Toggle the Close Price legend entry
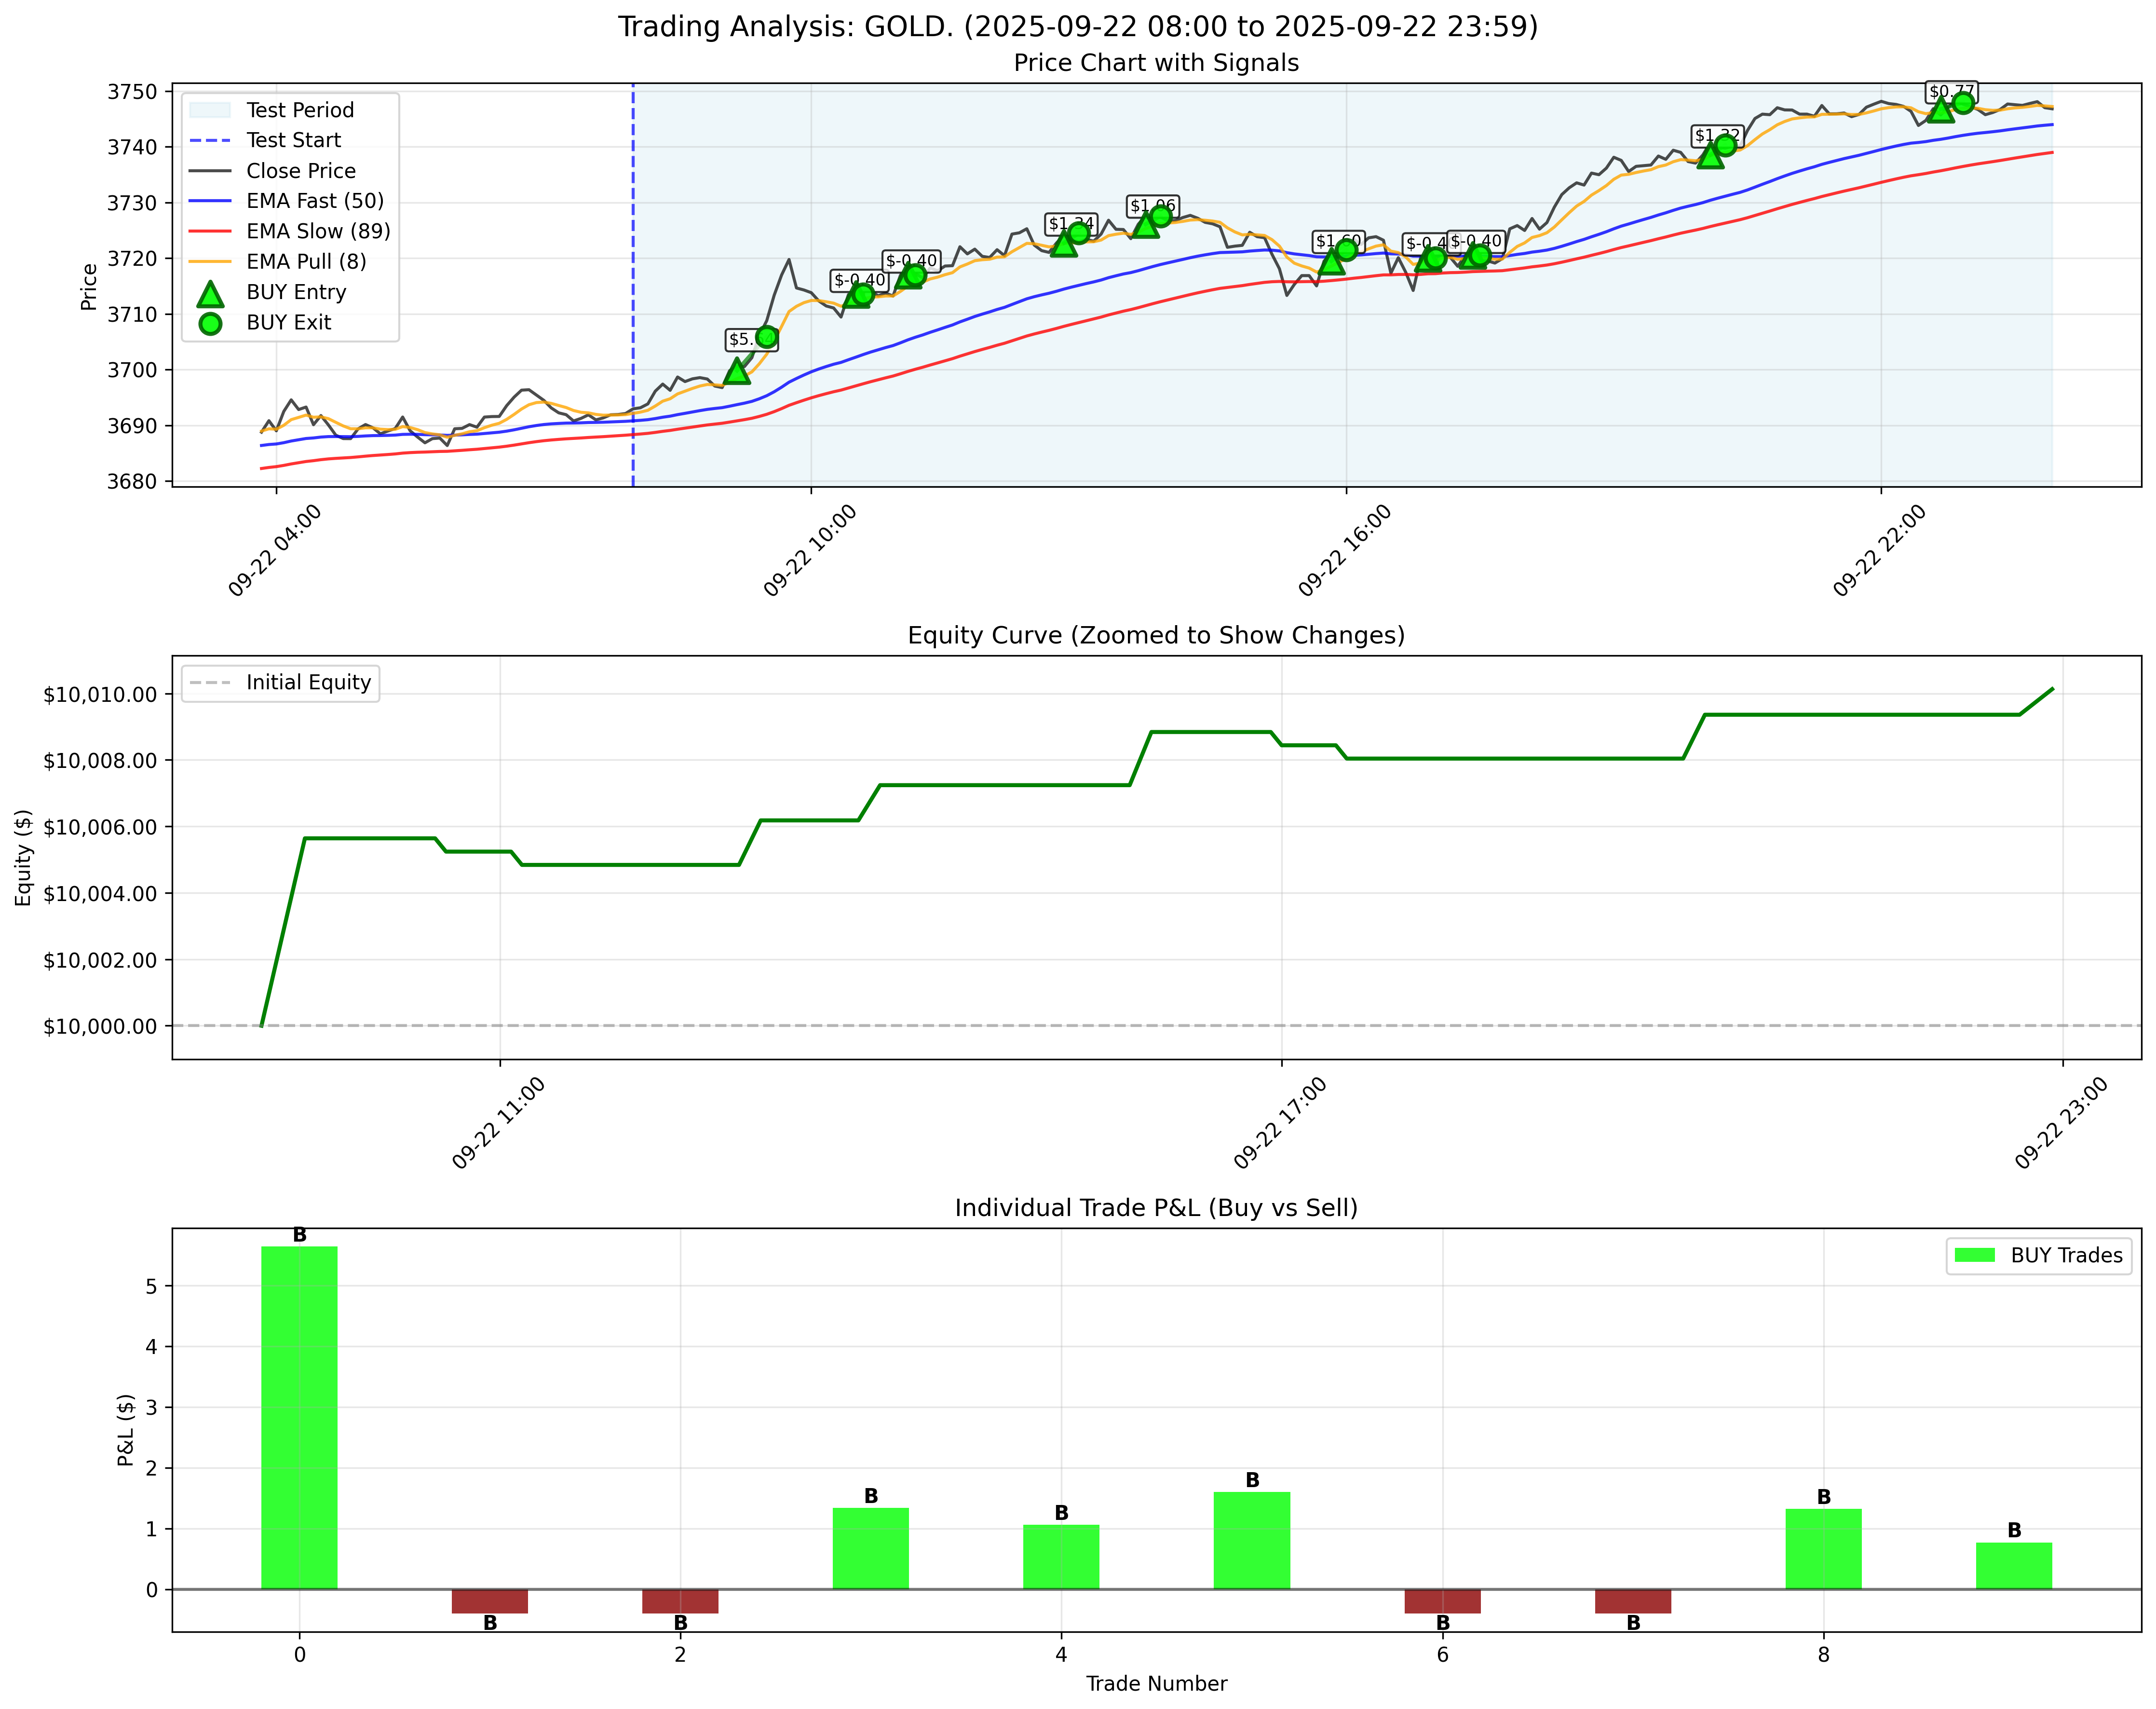The height and width of the screenshot is (1709, 2156). 302,170
